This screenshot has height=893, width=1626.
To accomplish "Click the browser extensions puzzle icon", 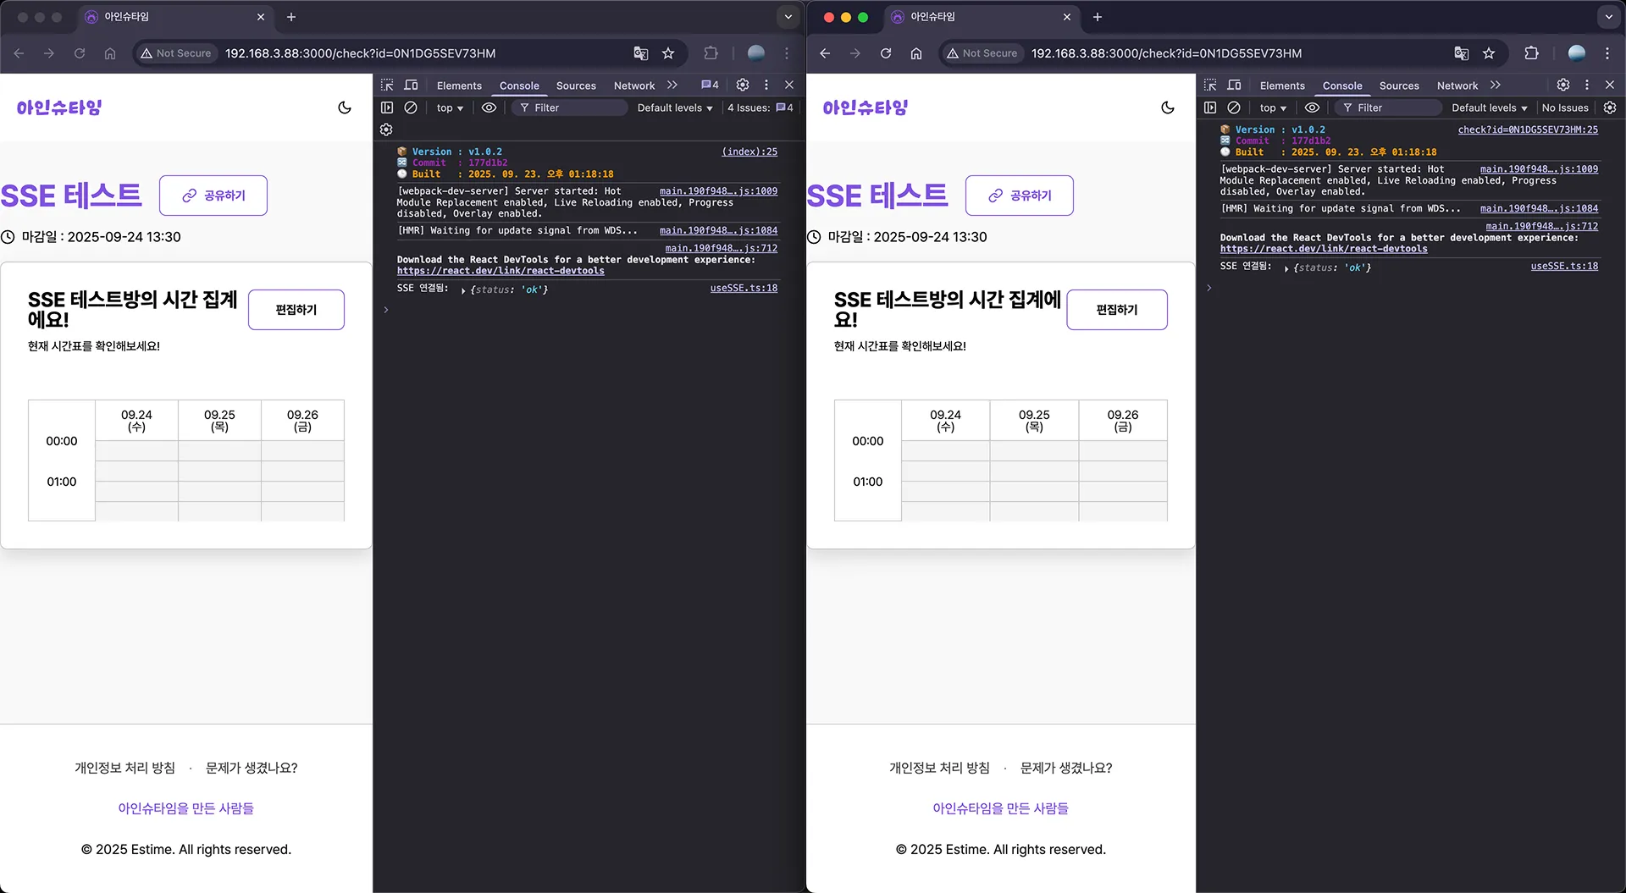I will [711, 53].
